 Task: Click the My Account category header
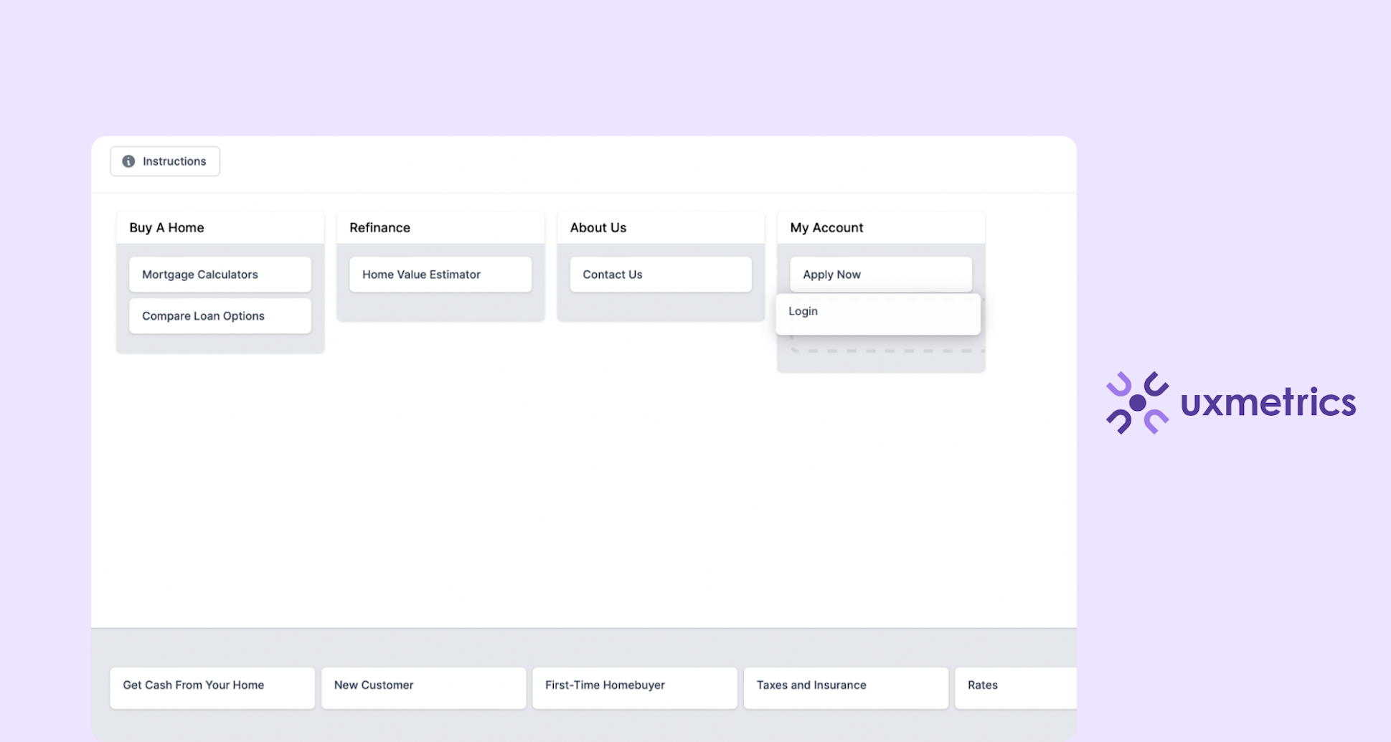[826, 227]
